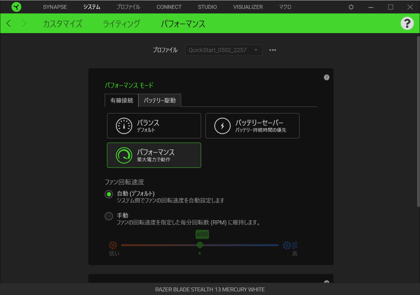Click the fan RPM slider handle
The image size is (420, 295).
[x=200, y=245]
